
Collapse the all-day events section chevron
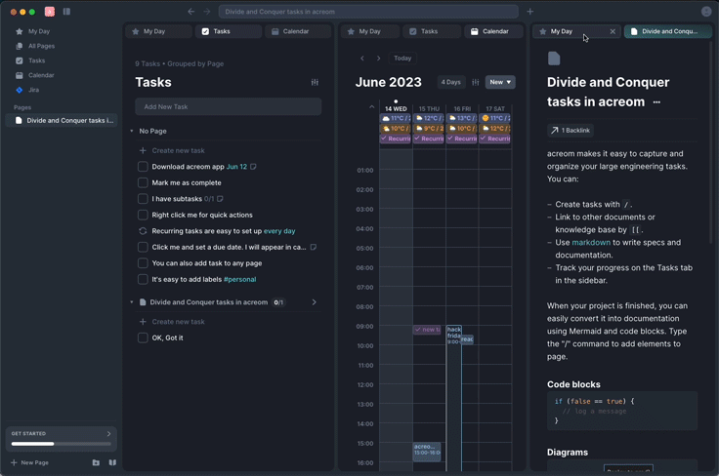371,107
